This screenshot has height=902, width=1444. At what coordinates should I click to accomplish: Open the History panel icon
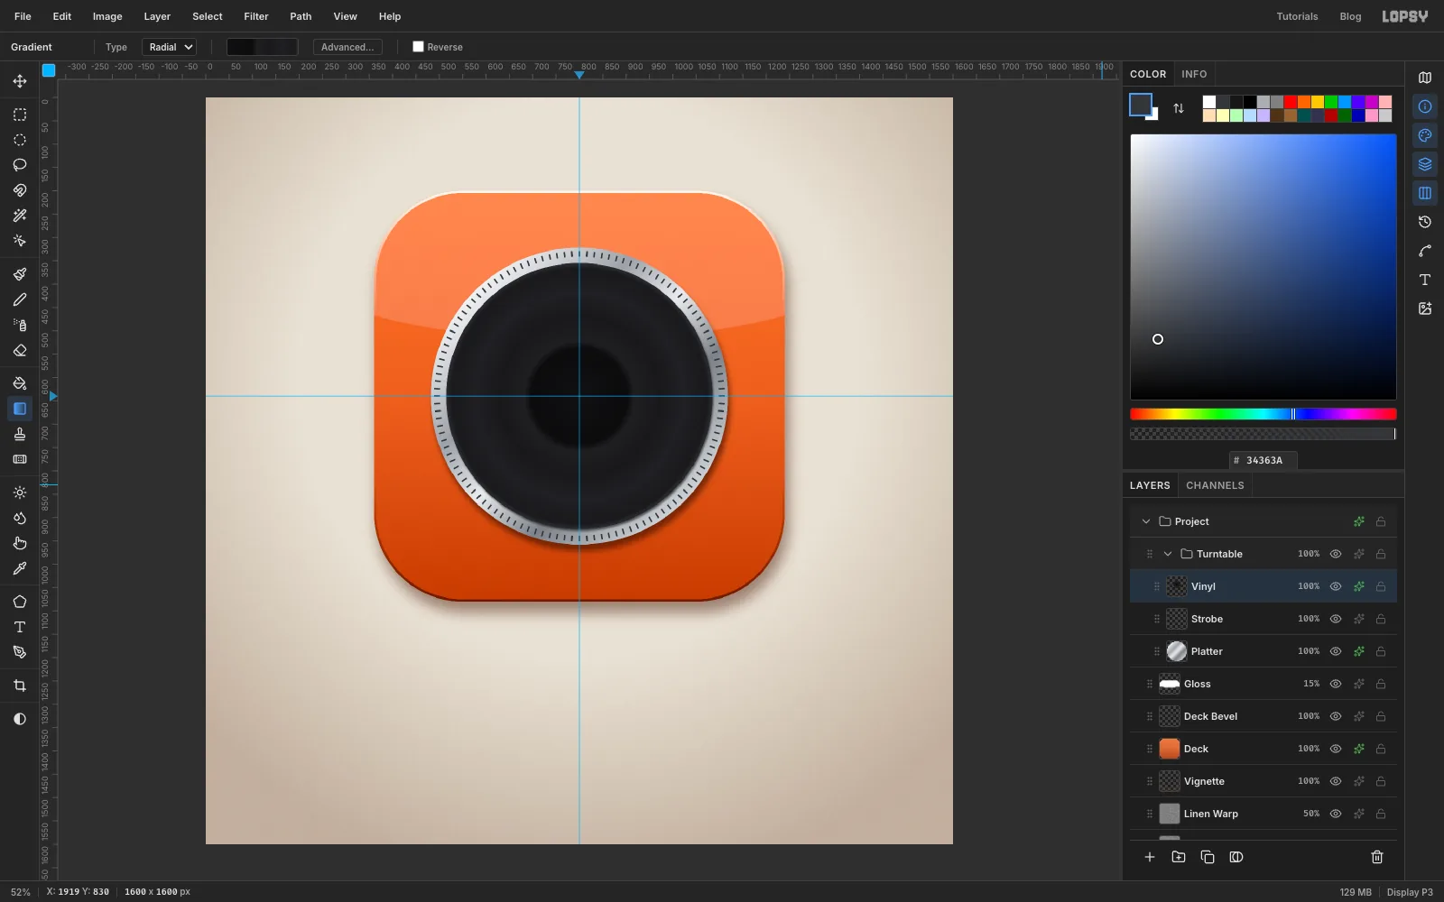pyautogui.click(x=1425, y=222)
